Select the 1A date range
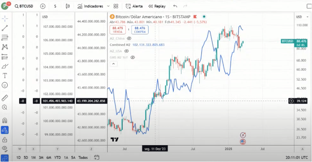 coord(66,158)
